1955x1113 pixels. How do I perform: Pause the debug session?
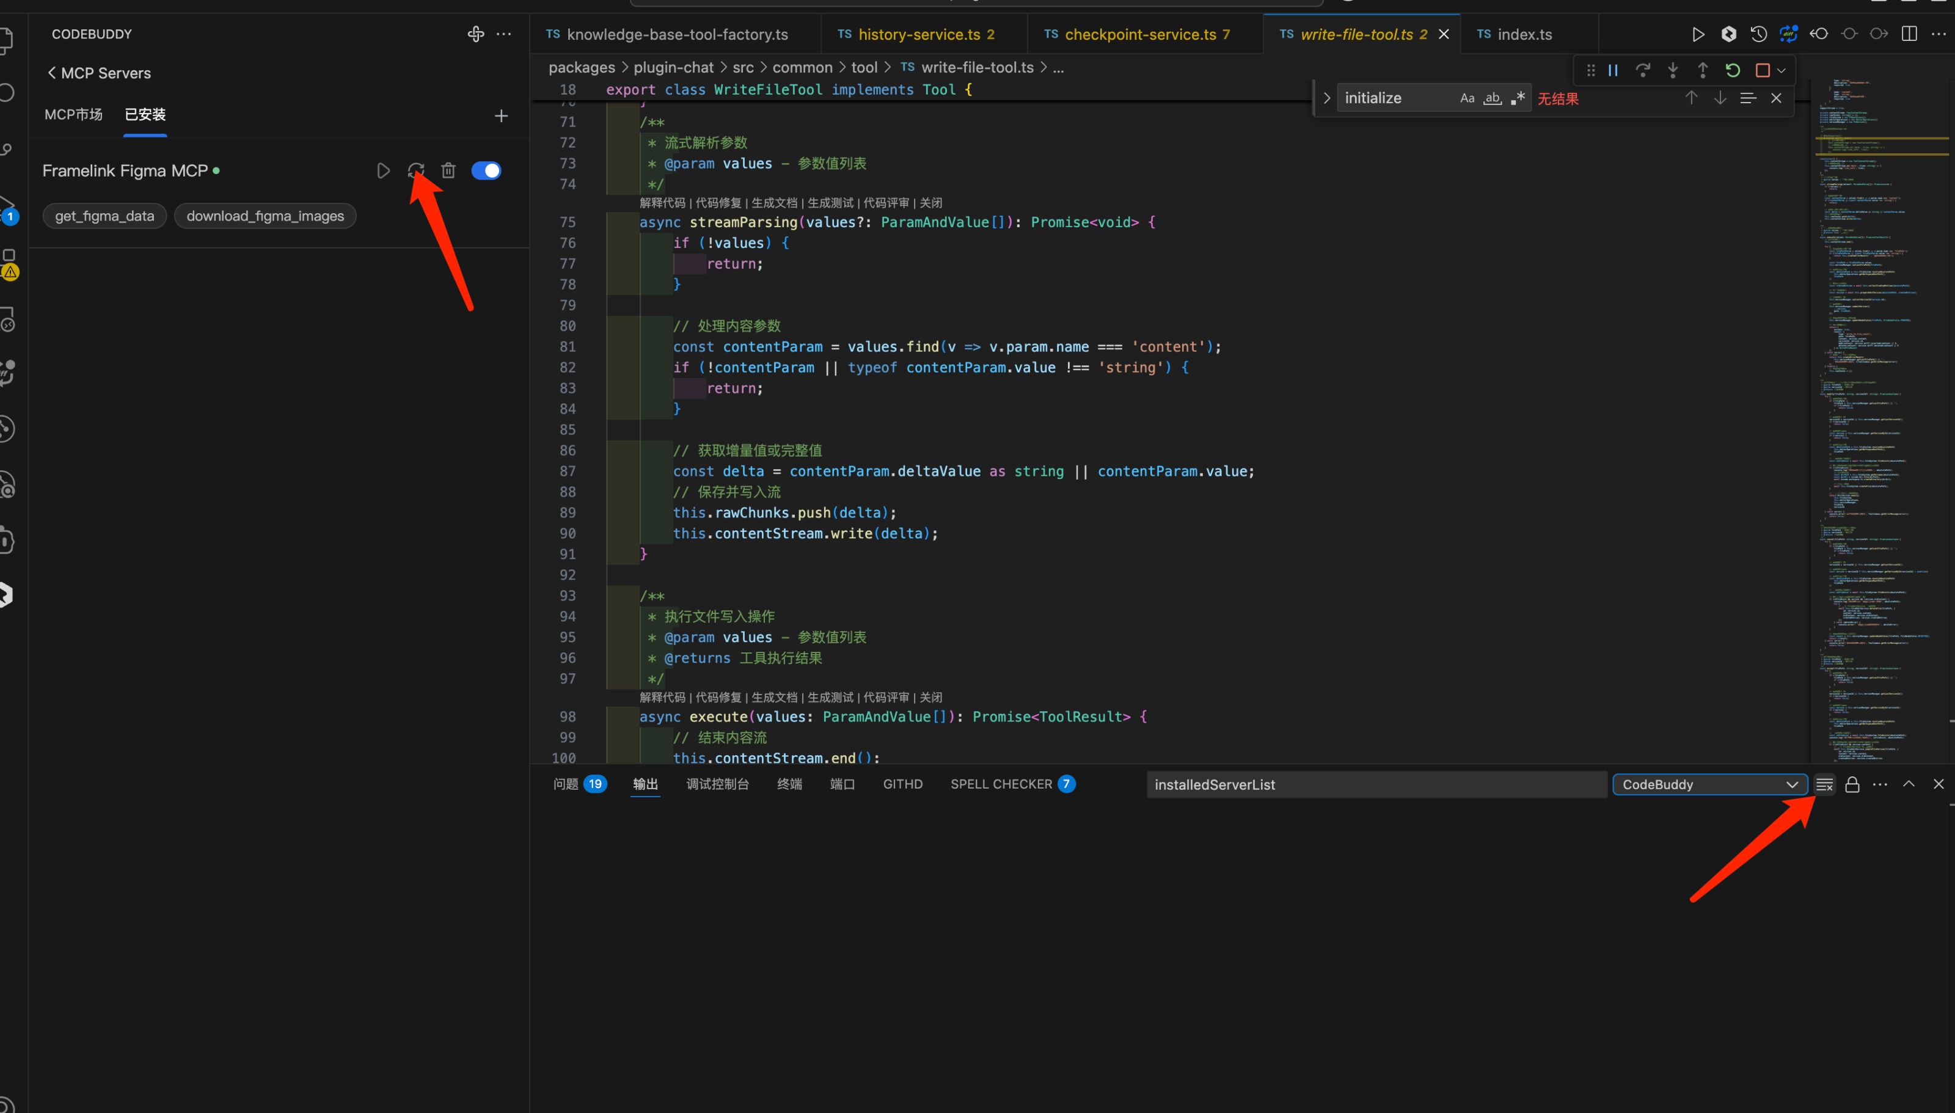click(1613, 70)
